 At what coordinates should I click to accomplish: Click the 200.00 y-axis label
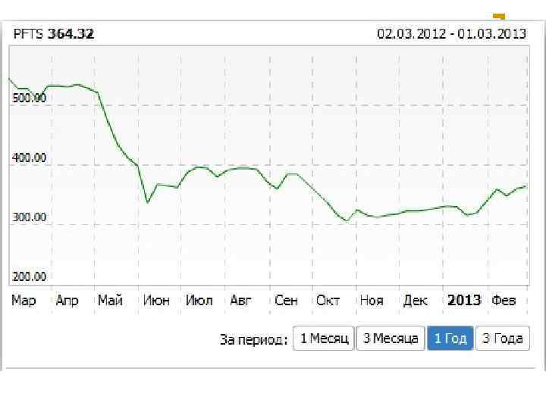30,276
